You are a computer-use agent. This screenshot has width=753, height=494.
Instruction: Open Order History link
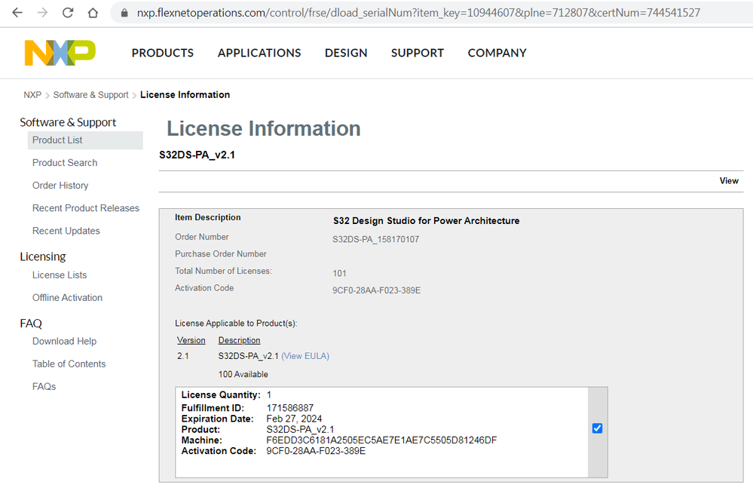tap(60, 186)
